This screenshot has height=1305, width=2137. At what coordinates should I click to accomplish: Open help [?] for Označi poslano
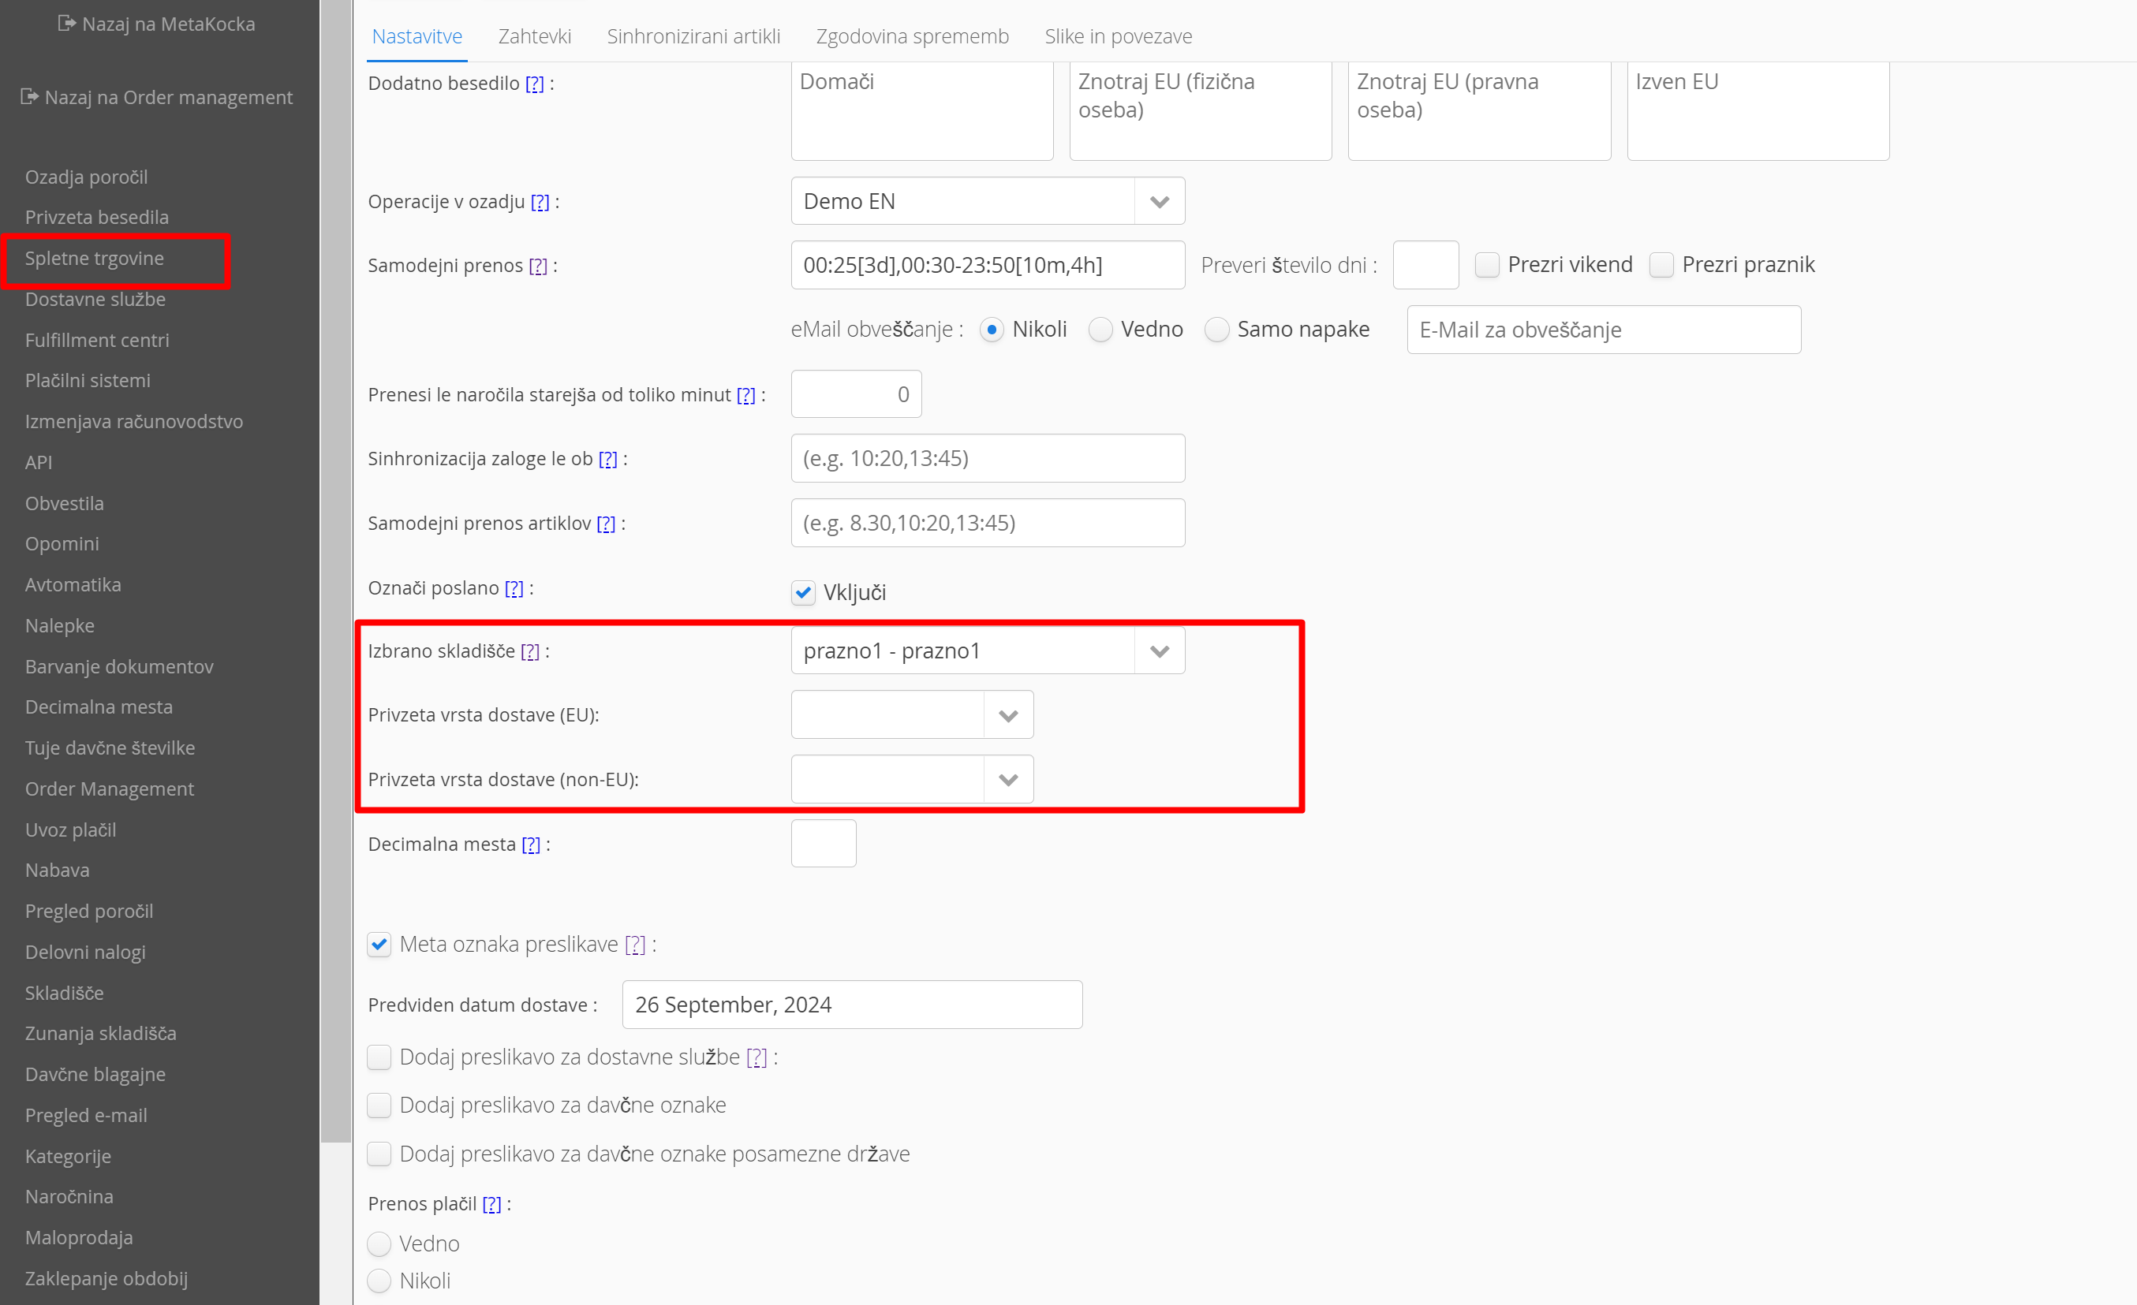click(514, 589)
